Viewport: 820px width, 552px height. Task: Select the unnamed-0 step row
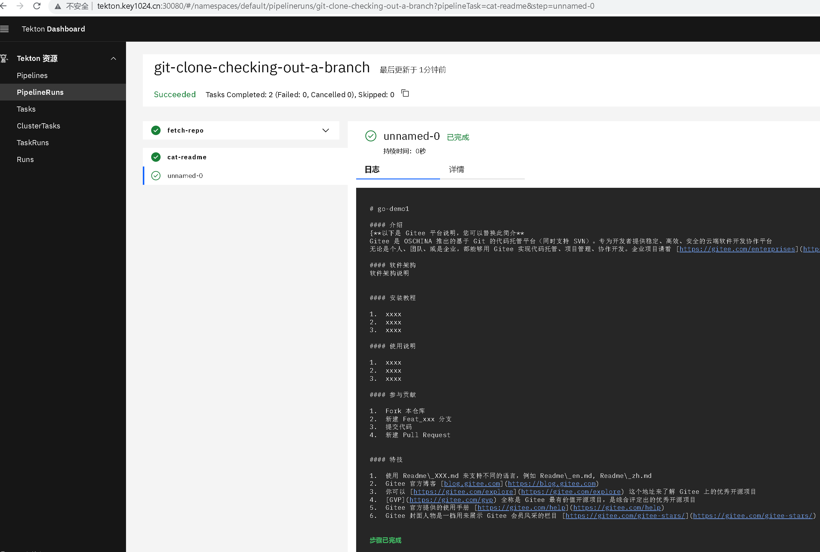(245, 176)
